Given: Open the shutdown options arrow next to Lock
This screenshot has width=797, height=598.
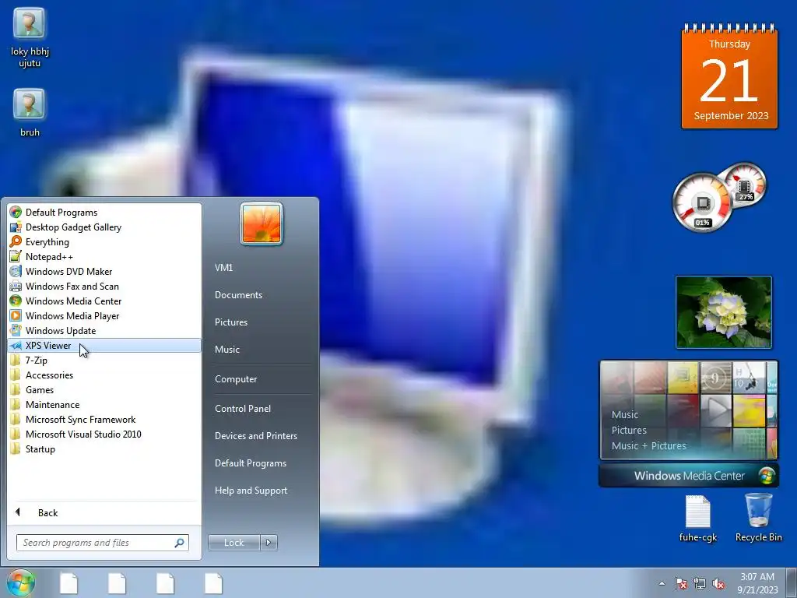Looking at the screenshot, I should (269, 543).
